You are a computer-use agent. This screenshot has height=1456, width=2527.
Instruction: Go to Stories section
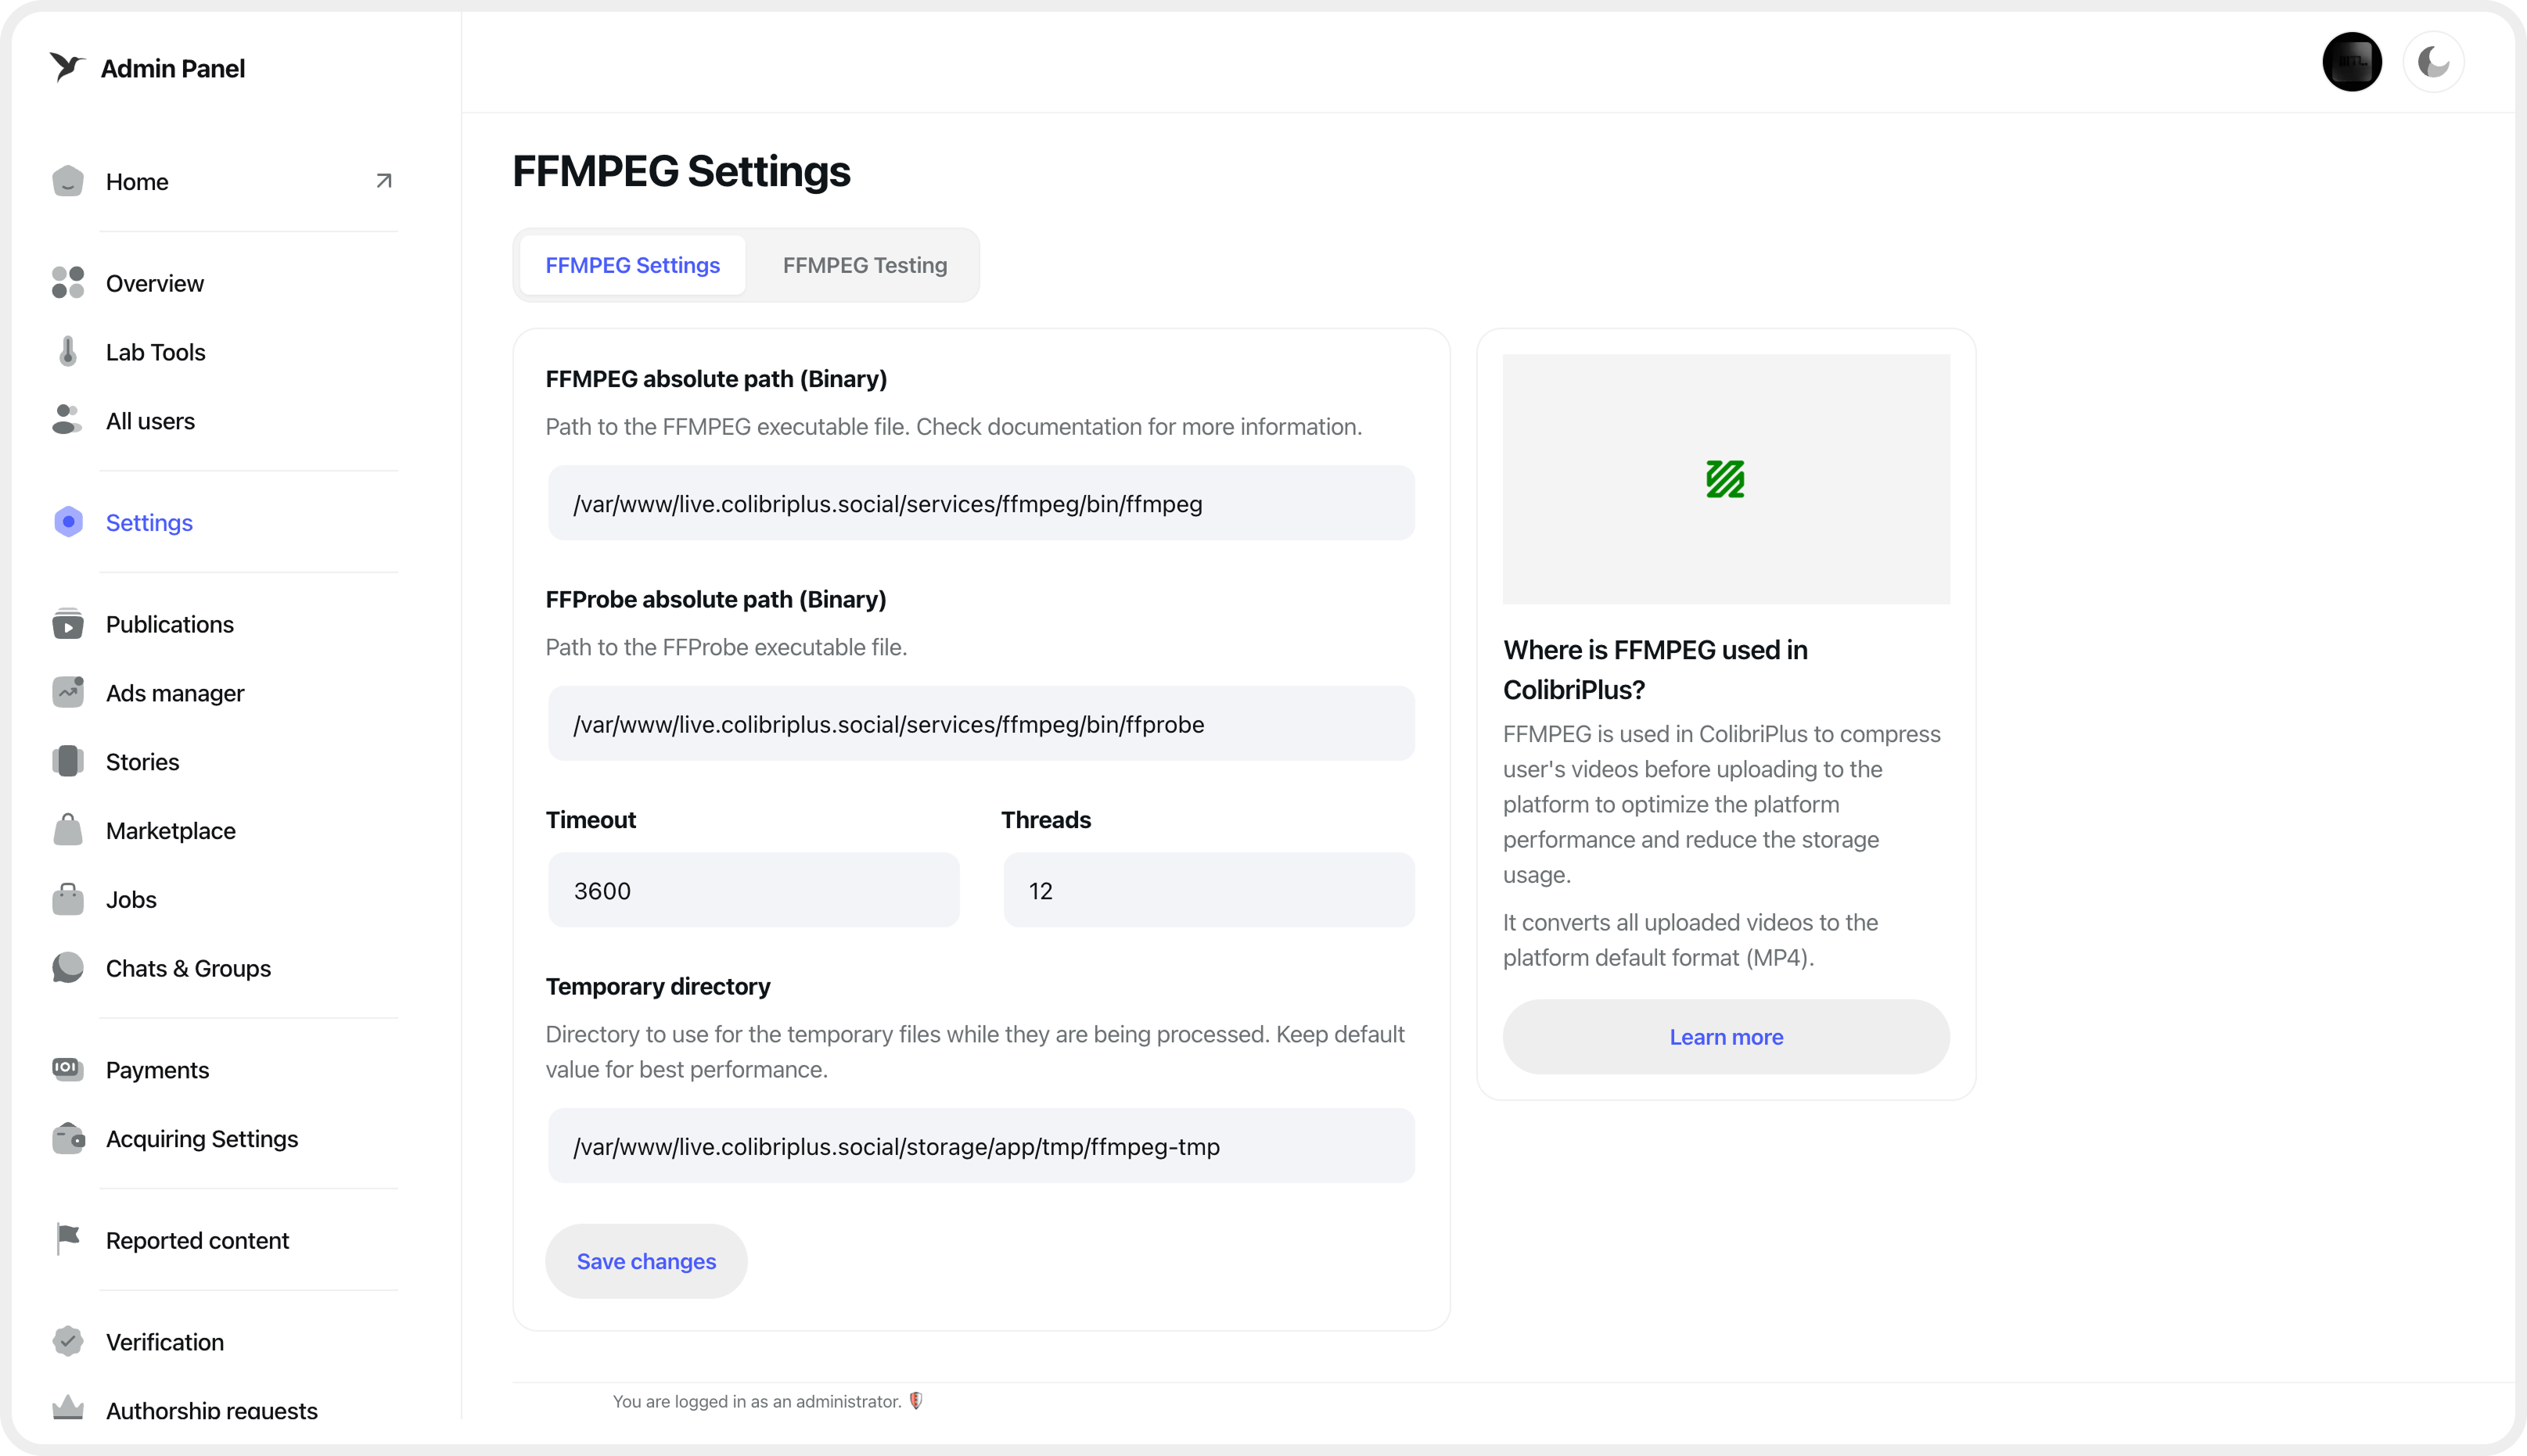[x=143, y=762]
